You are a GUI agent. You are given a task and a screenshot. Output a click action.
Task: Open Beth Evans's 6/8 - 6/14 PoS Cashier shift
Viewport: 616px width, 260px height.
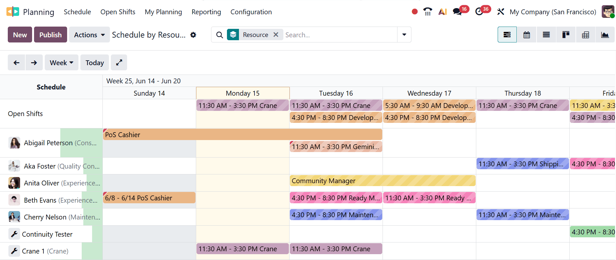[x=149, y=198]
